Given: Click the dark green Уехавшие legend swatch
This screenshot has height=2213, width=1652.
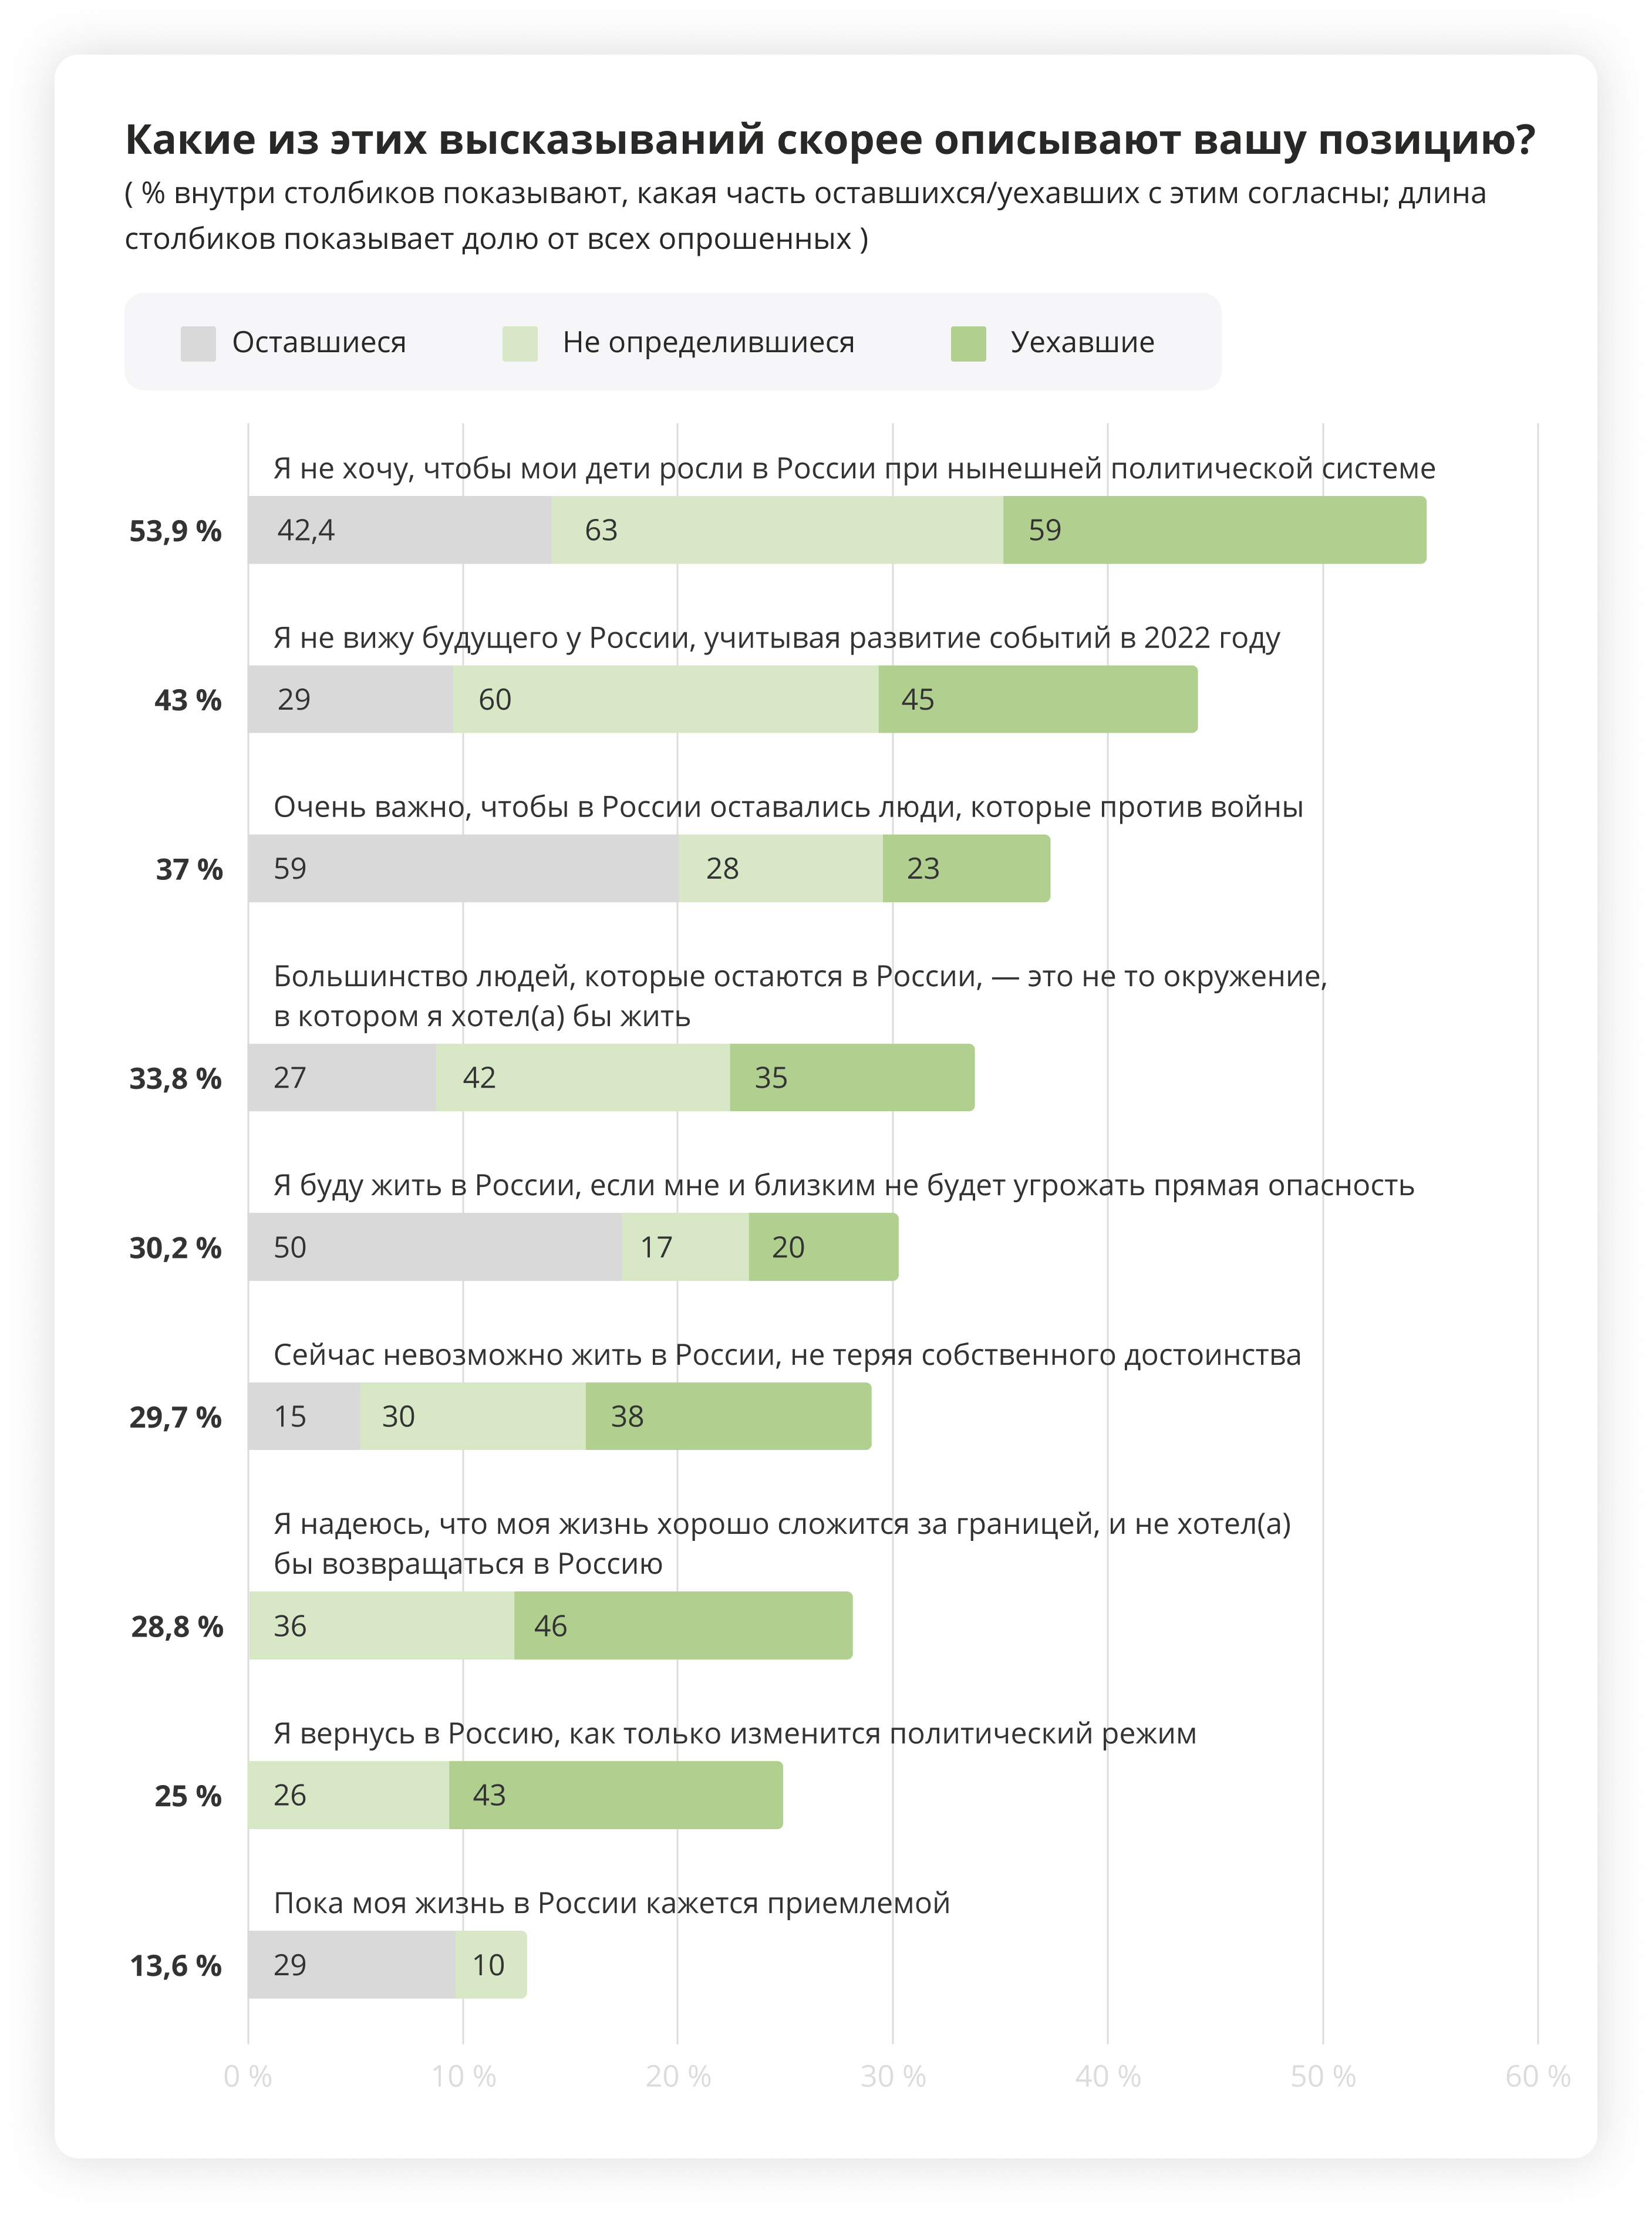Looking at the screenshot, I should click(x=968, y=343).
